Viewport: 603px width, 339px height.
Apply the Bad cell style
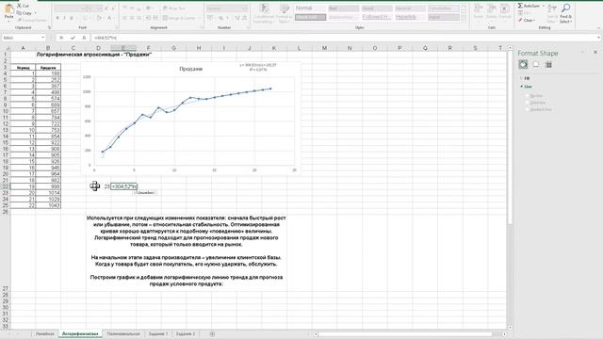pos(344,8)
